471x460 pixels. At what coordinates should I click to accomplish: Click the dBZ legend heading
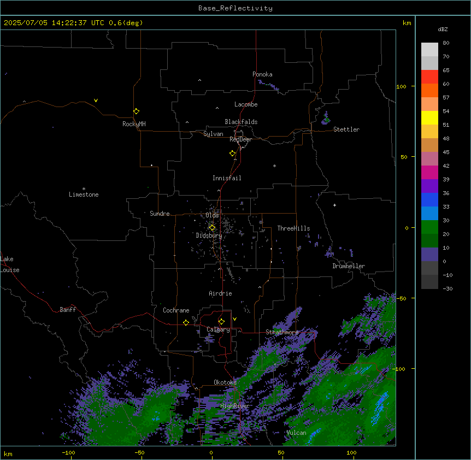[x=443, y=30]
